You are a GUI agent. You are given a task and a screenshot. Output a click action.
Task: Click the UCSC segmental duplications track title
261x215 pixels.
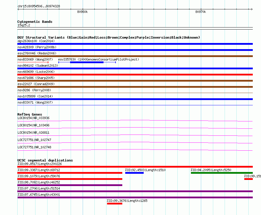click(45, 160)
